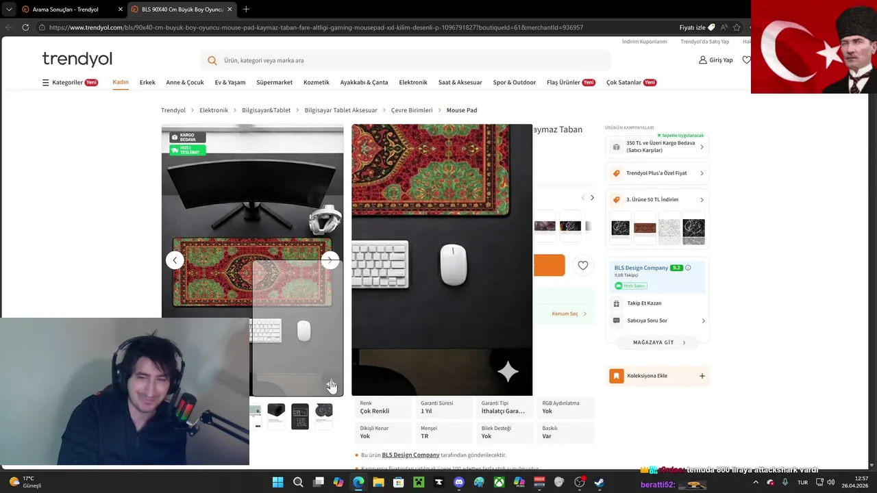Open Microsoft Edge from taskbar
Screen dimensions: 877x493
pyautogui.click(x=358, y=482)
